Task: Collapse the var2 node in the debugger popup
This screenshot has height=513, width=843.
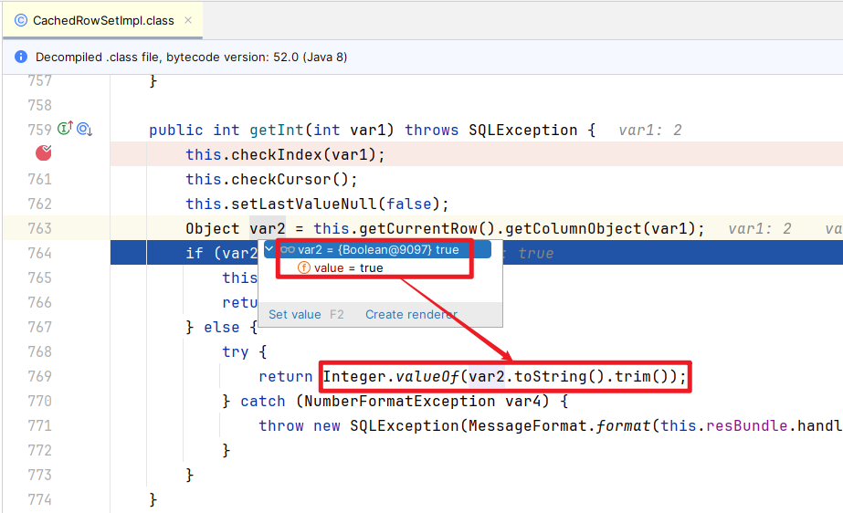Action: 269,248
